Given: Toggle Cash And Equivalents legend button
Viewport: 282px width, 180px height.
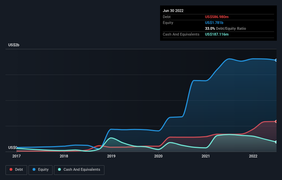Looking at the screenshot, I should (x=79, y=170).
